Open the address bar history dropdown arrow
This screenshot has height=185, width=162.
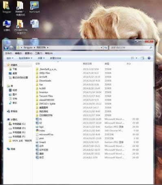(102, 47)
